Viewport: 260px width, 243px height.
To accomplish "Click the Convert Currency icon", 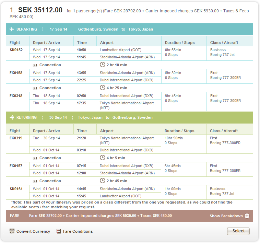I will point(12,231).
